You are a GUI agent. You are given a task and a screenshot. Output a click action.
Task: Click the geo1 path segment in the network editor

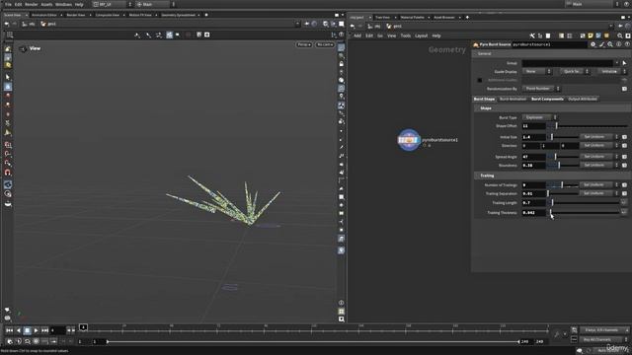(394, 27)
